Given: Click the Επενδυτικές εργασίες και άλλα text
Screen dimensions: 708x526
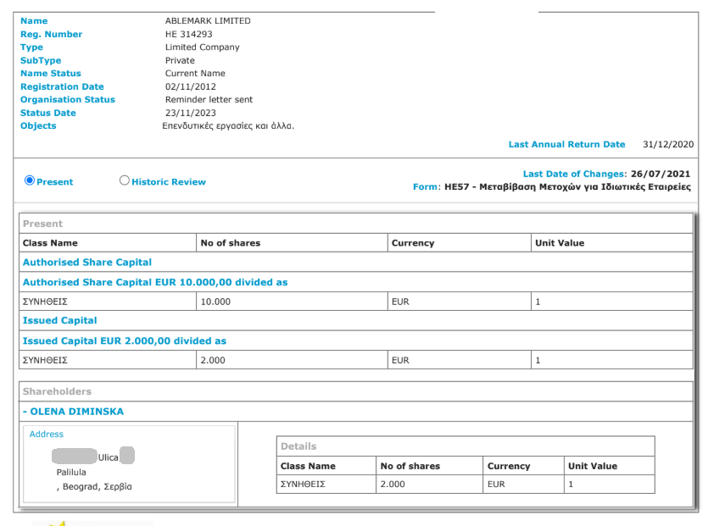Looking at the screenshot, I should click(228, 126).
